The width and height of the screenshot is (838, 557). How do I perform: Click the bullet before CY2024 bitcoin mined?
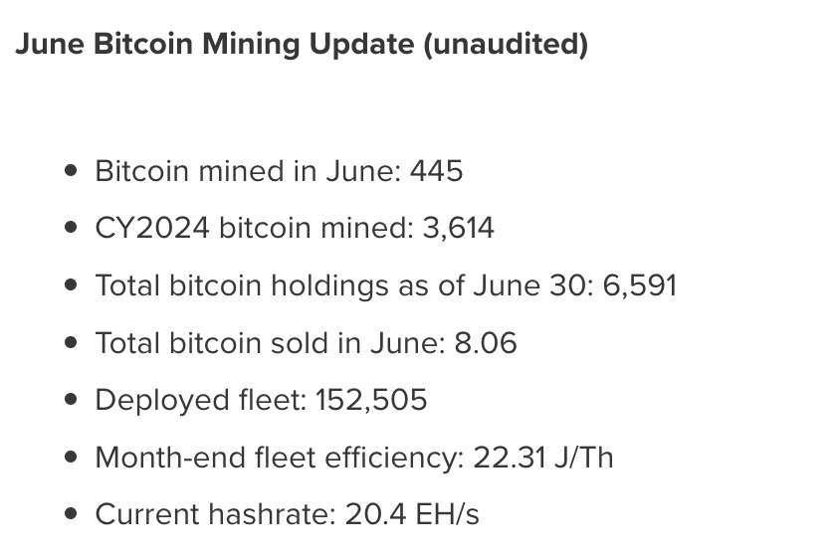coord(70,229)
